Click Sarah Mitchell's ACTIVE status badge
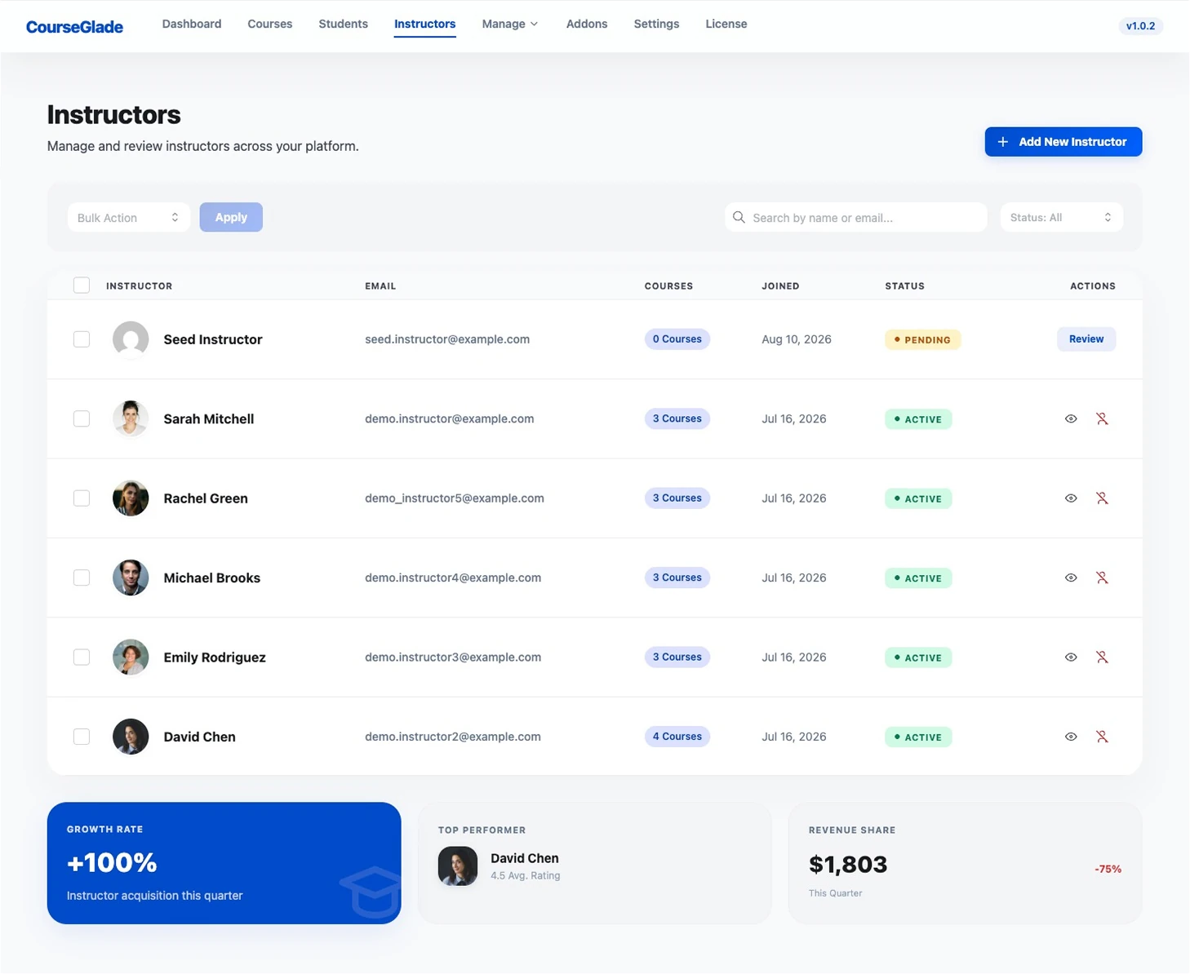1190x974 pixels. click(x=918, y=419)
